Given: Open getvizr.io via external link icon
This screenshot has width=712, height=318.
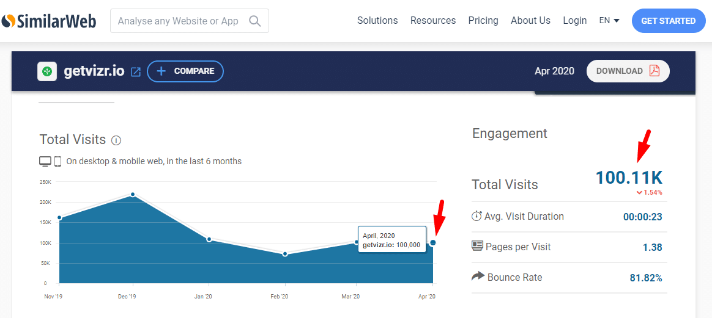Looking at the screenshot, I should [x=136, y=71].
